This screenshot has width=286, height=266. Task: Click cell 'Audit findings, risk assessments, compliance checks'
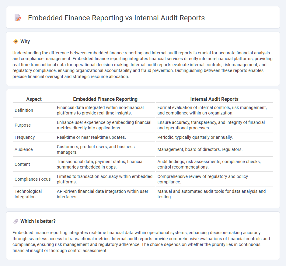pyautogui.click(x=214, y=164)
